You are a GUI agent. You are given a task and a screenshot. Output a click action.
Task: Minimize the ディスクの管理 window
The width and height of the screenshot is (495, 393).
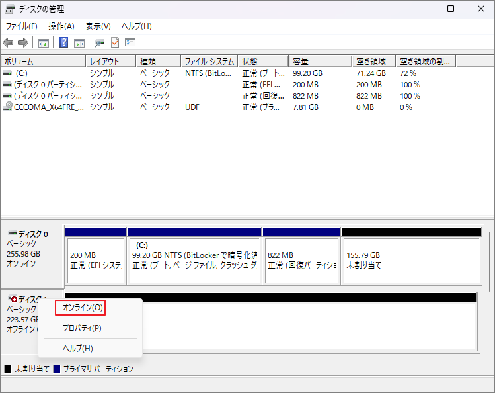(x=421, y=9)
